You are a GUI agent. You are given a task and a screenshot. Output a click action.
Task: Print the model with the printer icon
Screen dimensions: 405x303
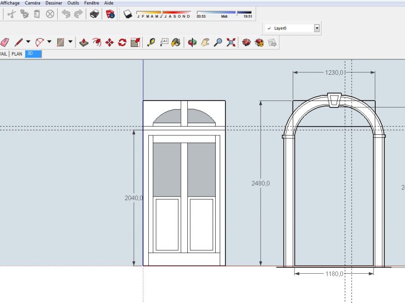point(94,14)
